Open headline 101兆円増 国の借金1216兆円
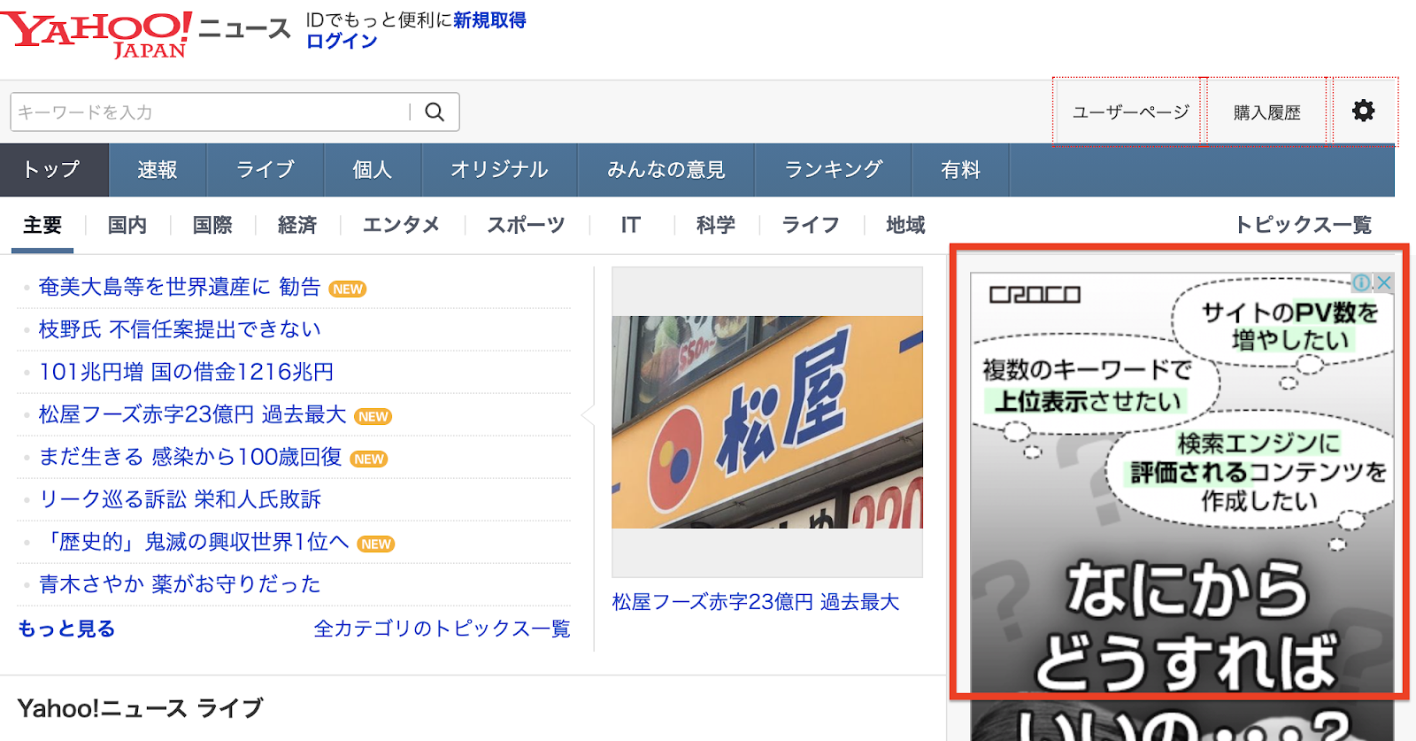The image size is (1416, 741). (x=187, y=372)
